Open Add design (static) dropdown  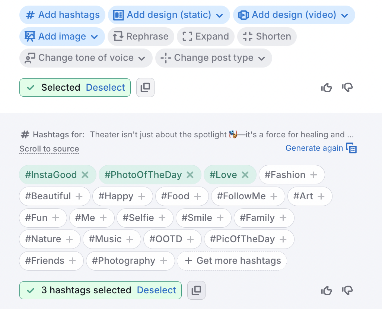169,15
